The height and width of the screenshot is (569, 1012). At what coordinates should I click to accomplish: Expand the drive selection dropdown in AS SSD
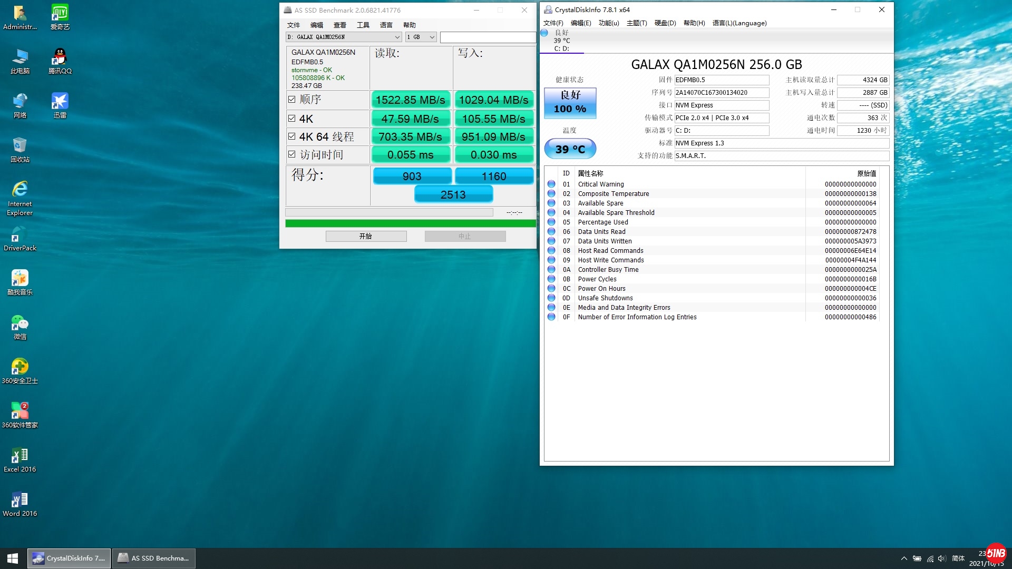click(397, 37)
